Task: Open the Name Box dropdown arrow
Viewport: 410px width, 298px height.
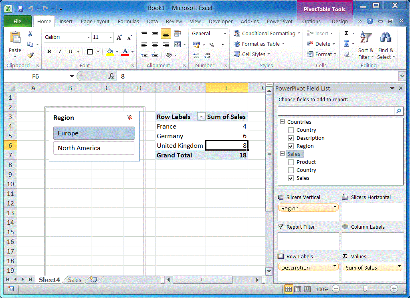Action: (72, 77)
